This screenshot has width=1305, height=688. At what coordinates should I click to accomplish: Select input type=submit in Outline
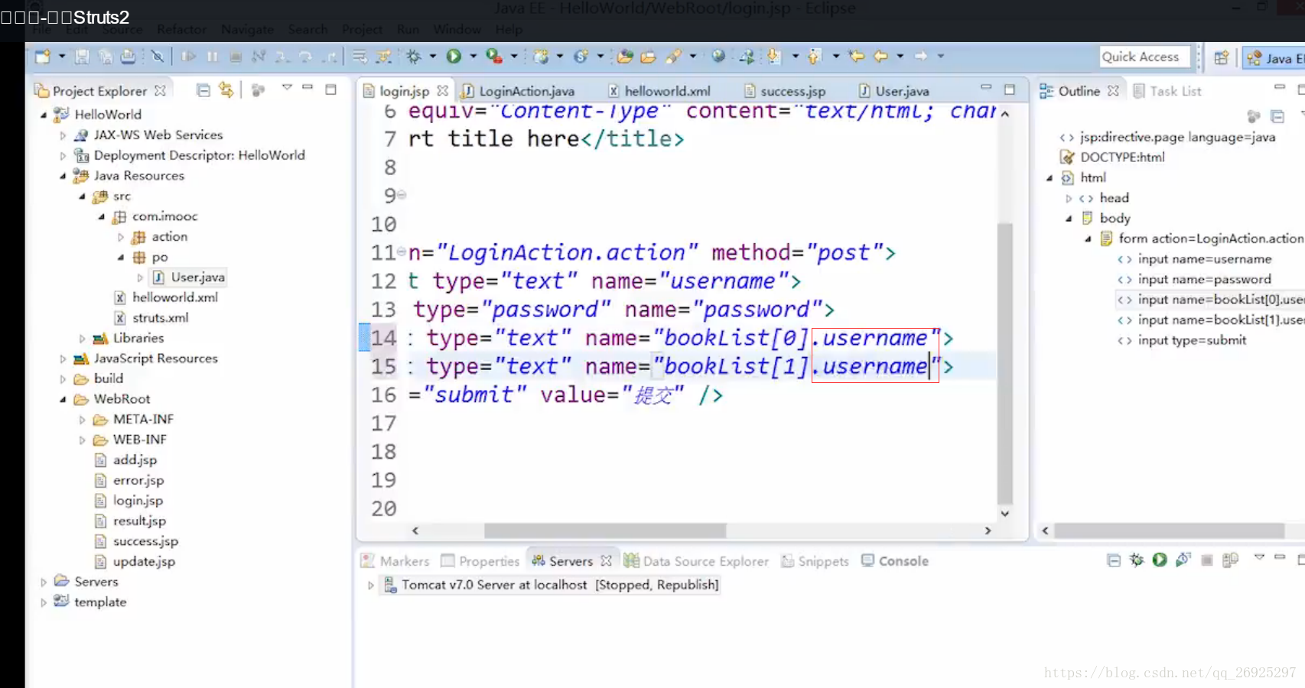1183,340
